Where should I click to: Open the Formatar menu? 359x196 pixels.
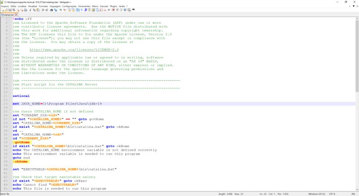[44, 6]
